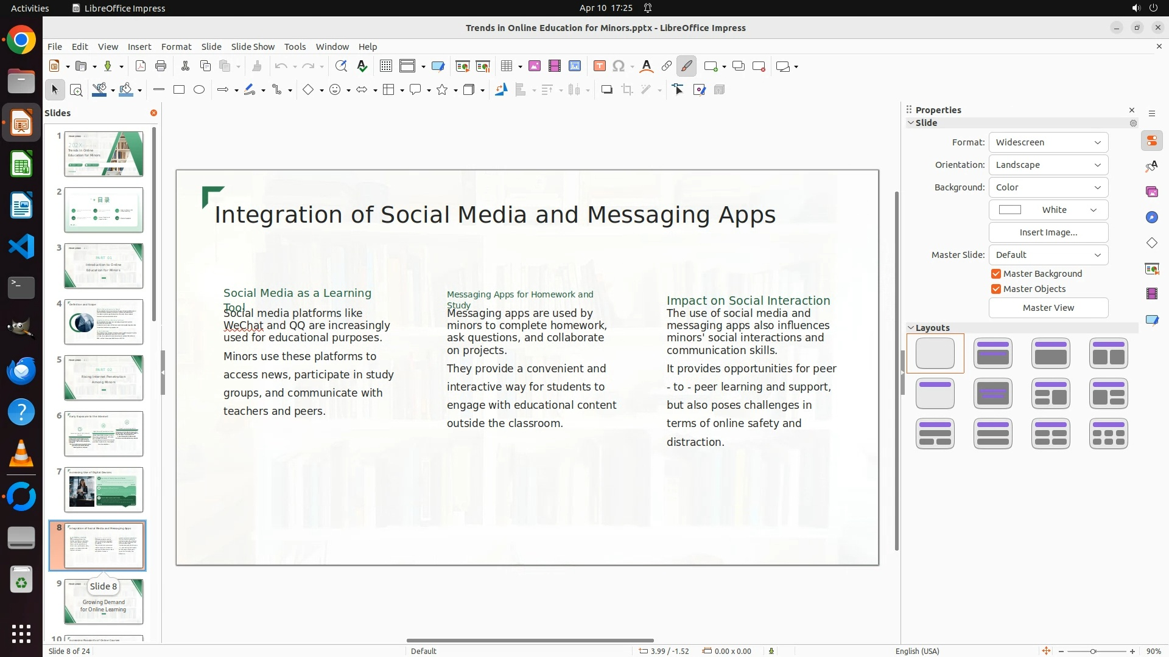Open the White background color picker
The image size is (1169, 657).
[1048, 210]
